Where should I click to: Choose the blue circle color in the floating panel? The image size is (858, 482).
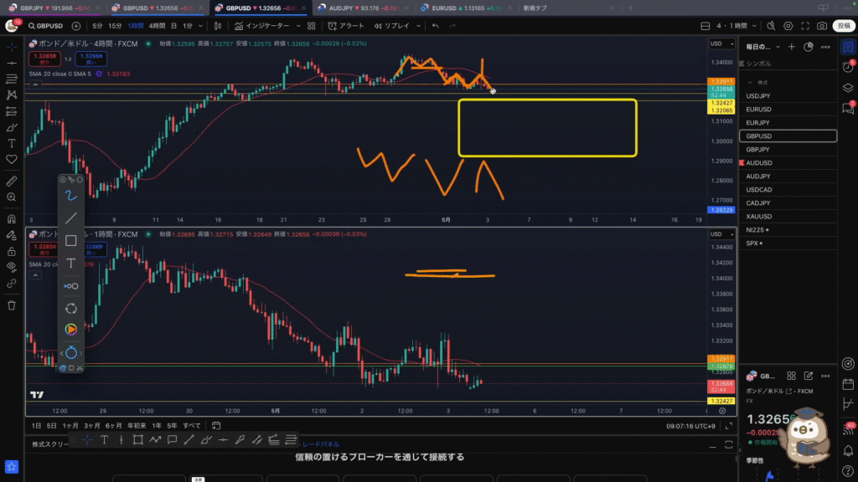pyautogui.click(x=71, y=352)
